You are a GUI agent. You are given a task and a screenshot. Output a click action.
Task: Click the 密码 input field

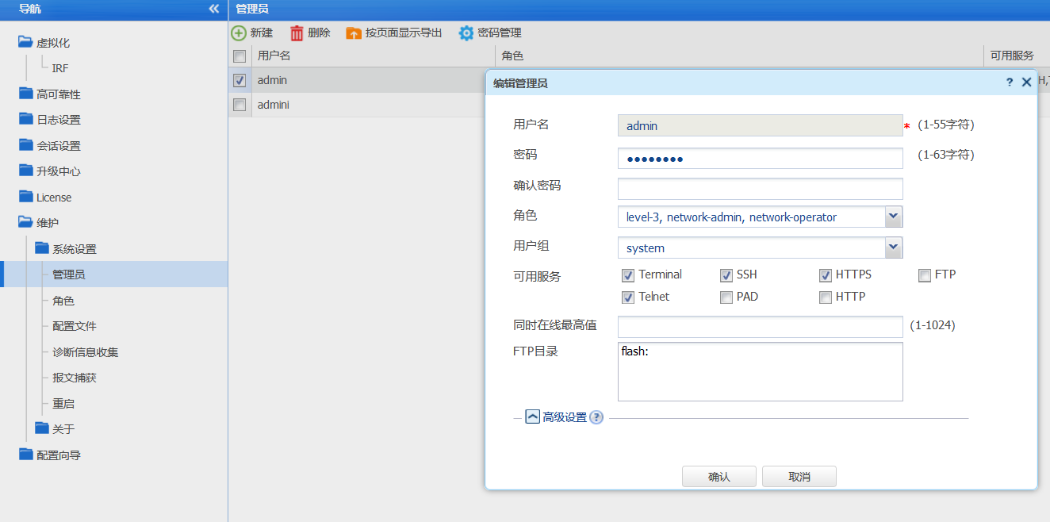tap(761, 159)
